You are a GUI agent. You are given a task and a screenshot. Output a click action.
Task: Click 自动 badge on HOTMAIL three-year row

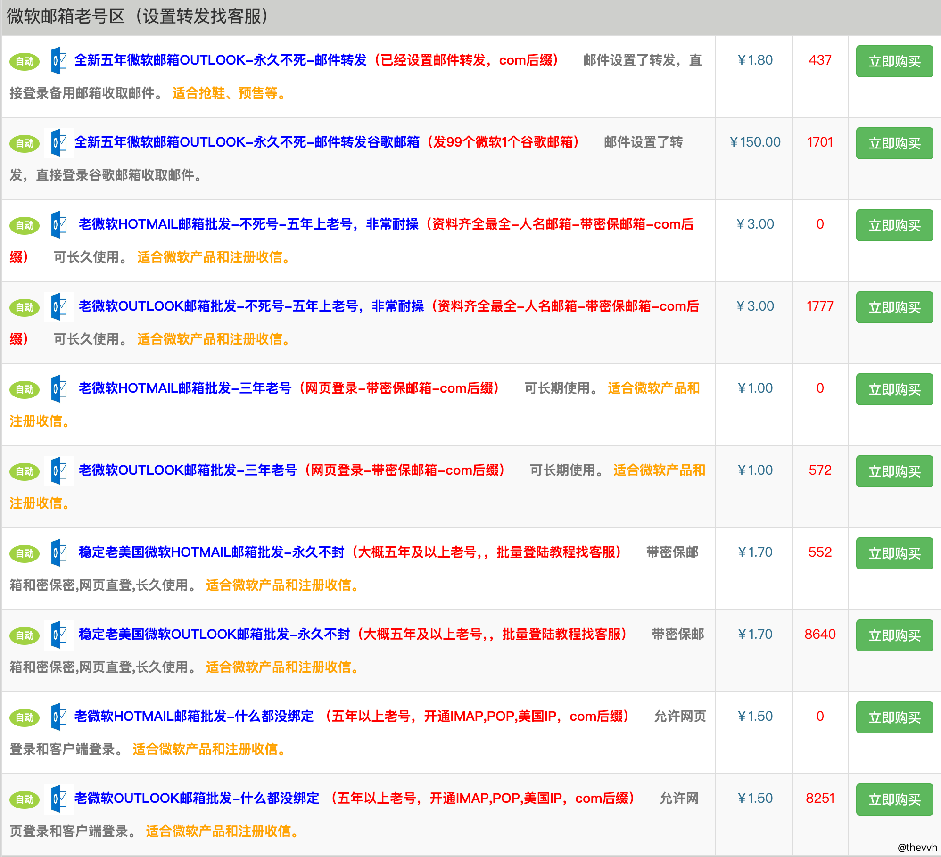pyautogui.click(x=25, y=389)
